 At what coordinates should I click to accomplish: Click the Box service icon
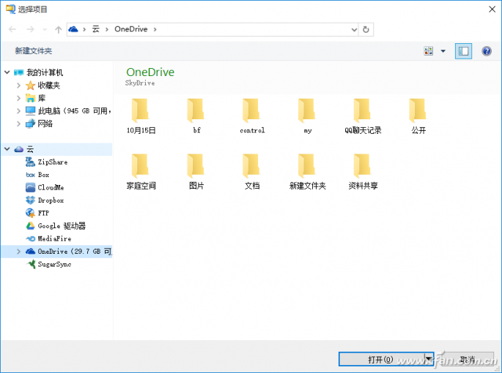[x=30, y=175]
